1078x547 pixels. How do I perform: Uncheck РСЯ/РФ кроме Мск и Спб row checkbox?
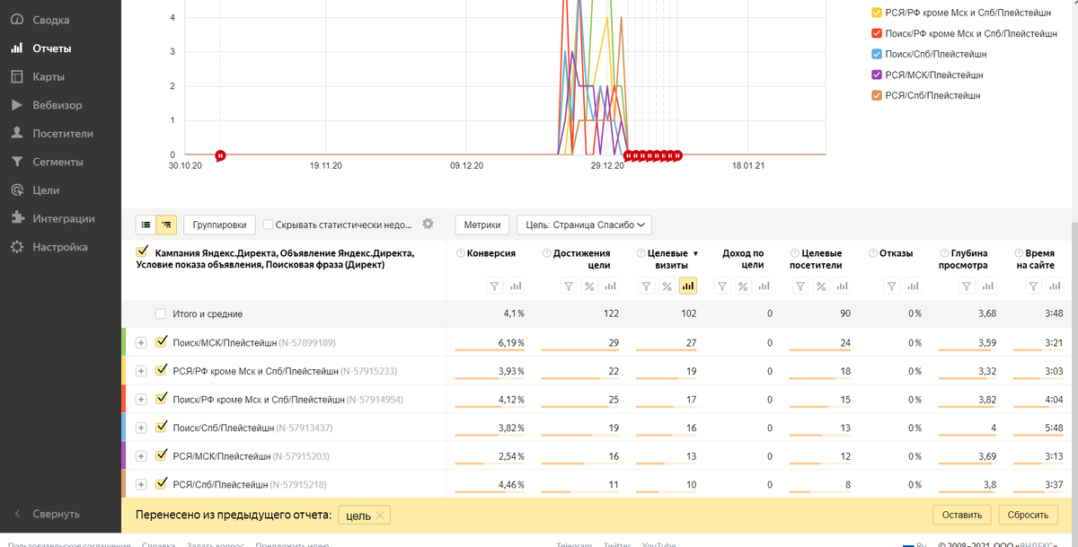point(162,369)
